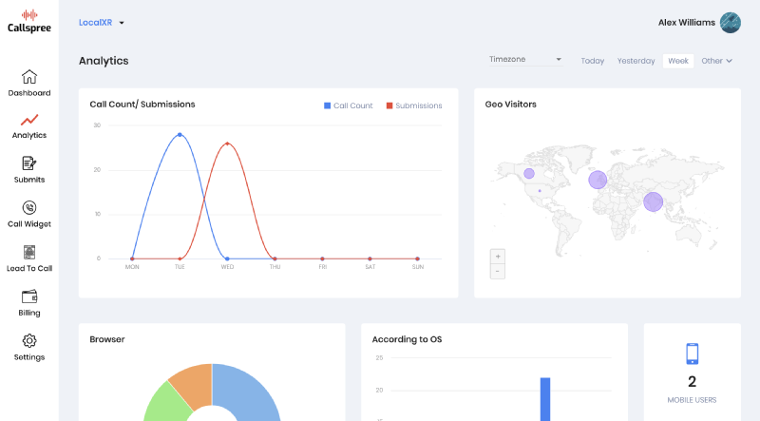
Task: Go to Dashboard menu label
Action: coord(29,93)
